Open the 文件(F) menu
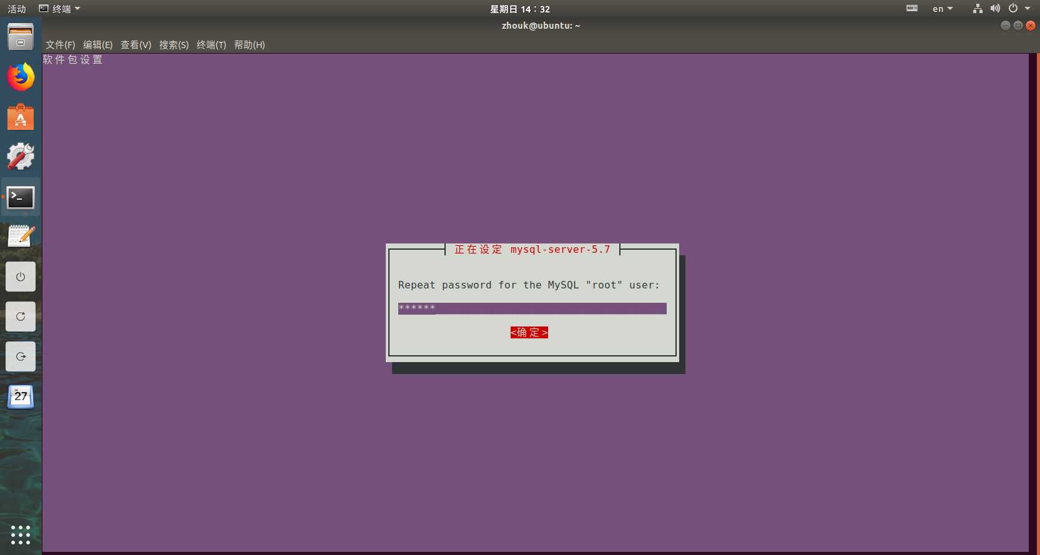The height and width of the screenshot is (555, 1040). 61,45
